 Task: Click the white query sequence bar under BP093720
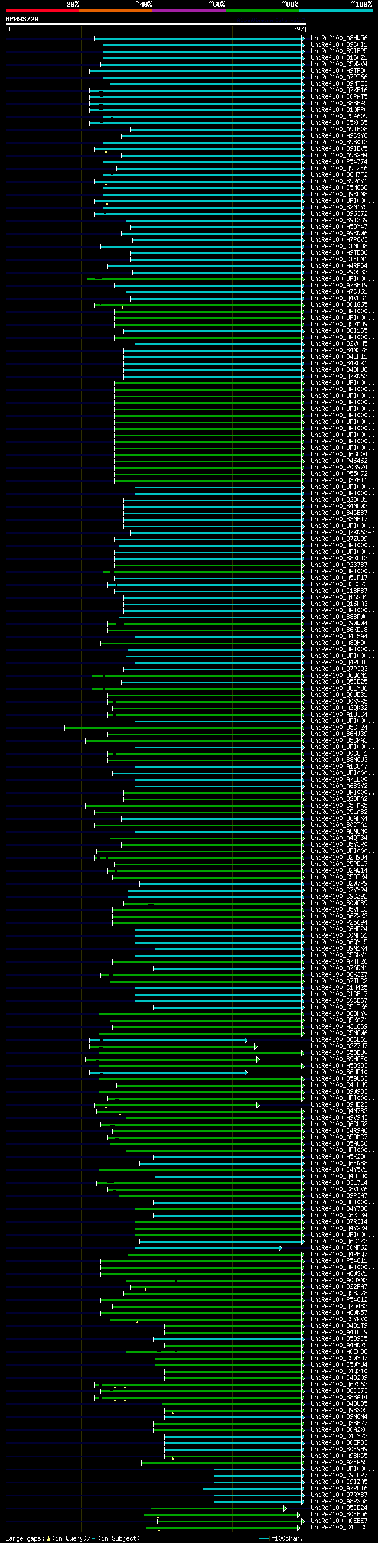point(155,25)
